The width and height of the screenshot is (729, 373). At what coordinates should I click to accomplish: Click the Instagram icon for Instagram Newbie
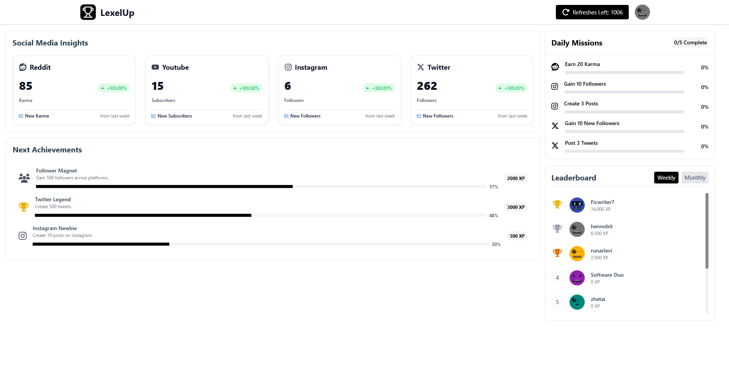point(23,236)
